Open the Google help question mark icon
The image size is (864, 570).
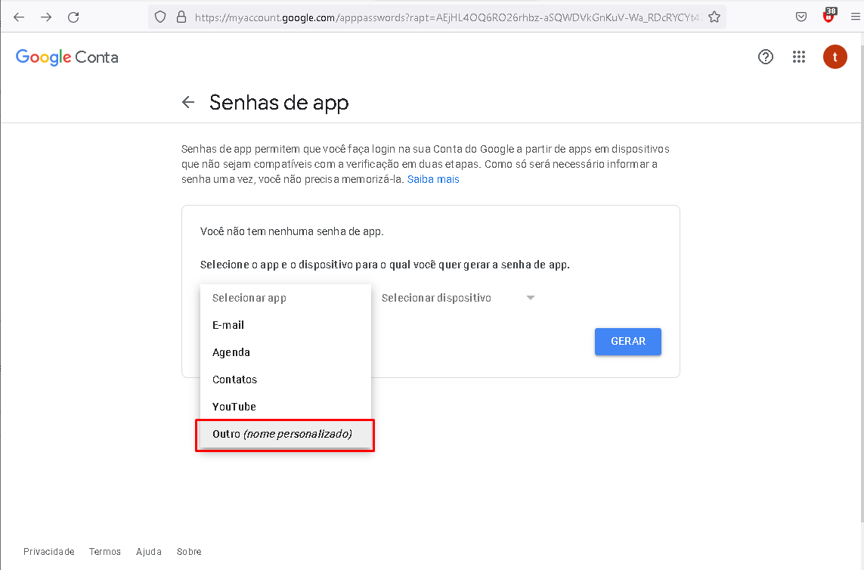(x=766, y=57)
